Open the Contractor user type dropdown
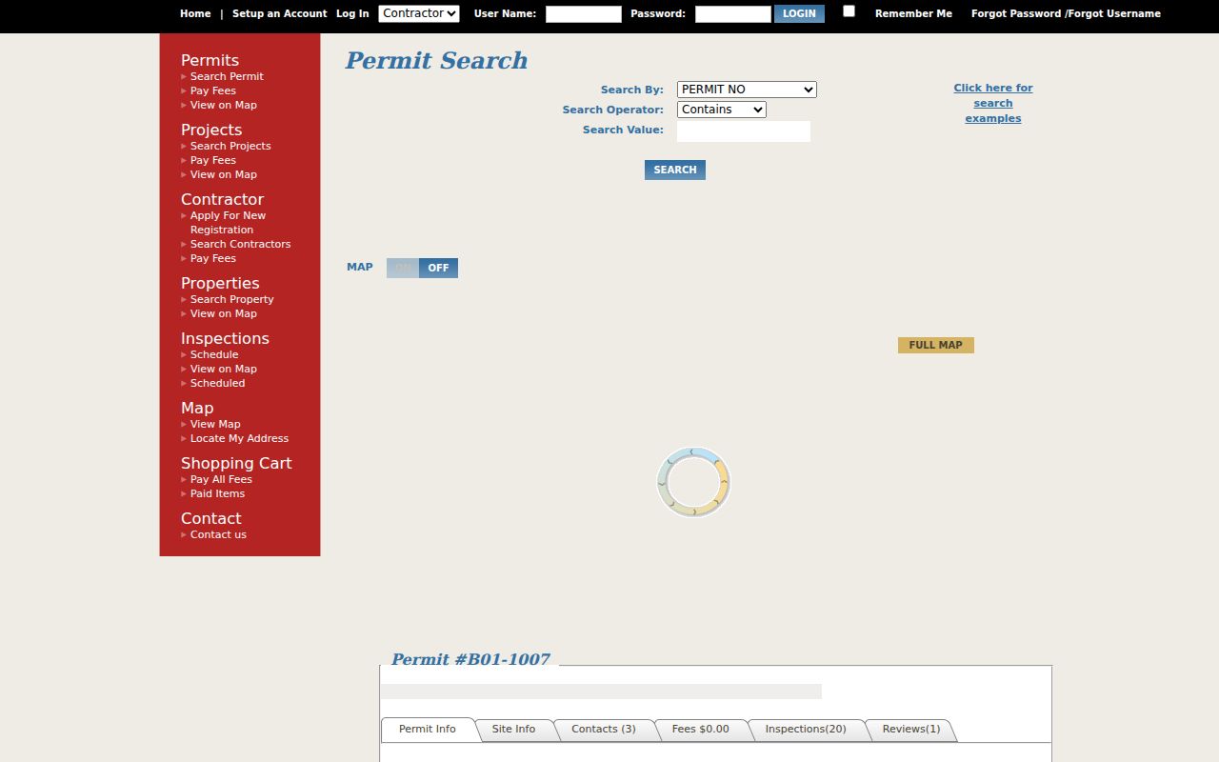1219x762 pixels. (419, 13)
